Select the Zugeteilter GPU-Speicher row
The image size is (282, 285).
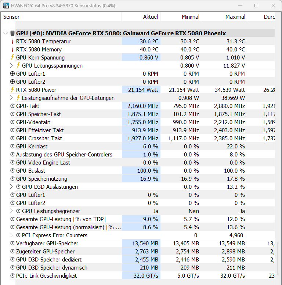point(142,251)
